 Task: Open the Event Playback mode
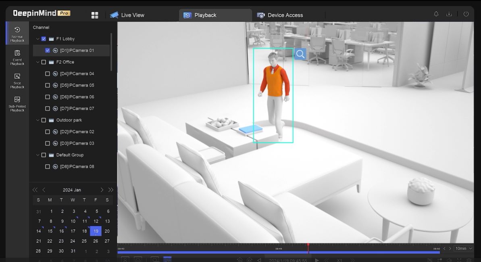point(17,57)
